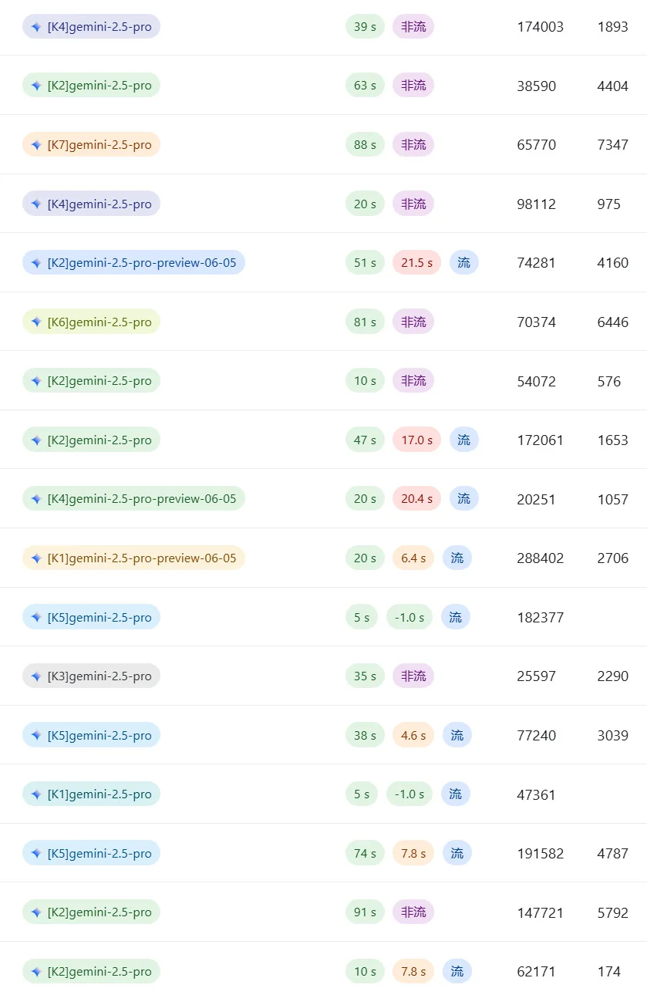The width and height of the screenshot is (647, 988).
Task: Click the token count 288402
Action: click(540, 558)
